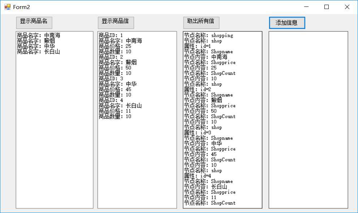
Task: Select 商品名字: 中华 in the 显示商品名 list
Action: [36, 46]
